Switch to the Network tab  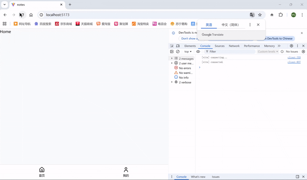pos(234,46)
